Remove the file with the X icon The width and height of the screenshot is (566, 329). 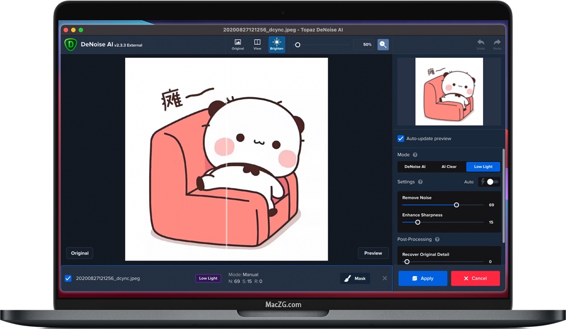[x=385, y=278]
